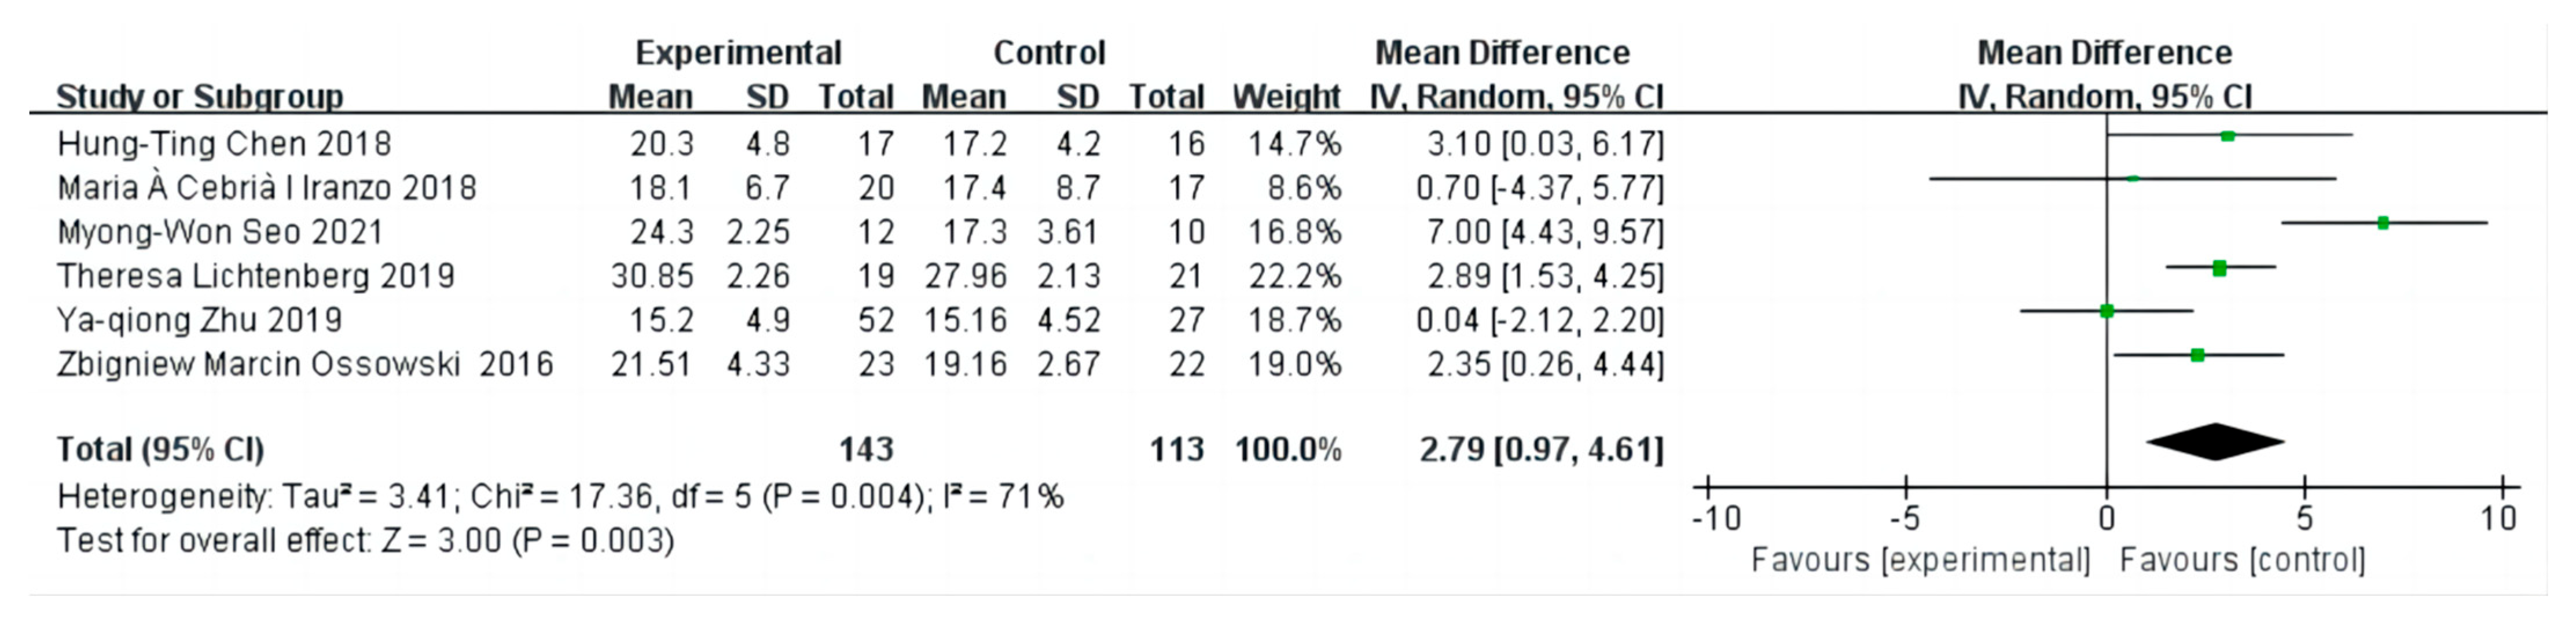Click the Zbigniew Marcin Ossowski 2016 study name
The width and height of the screenshot is (2576, 622).
305,364
